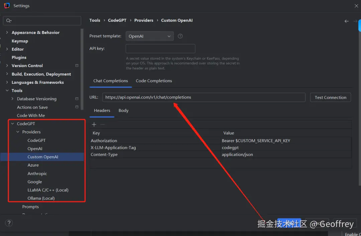Viewport: 361px width, 236px height.
Task: Click the settings tree vertical scrollbar
Action: 82,69
